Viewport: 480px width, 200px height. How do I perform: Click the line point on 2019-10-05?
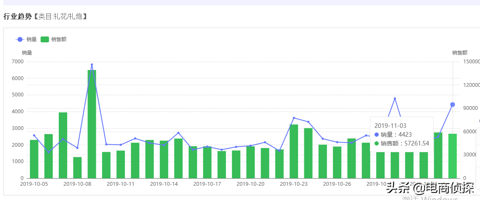pos(34,135)
